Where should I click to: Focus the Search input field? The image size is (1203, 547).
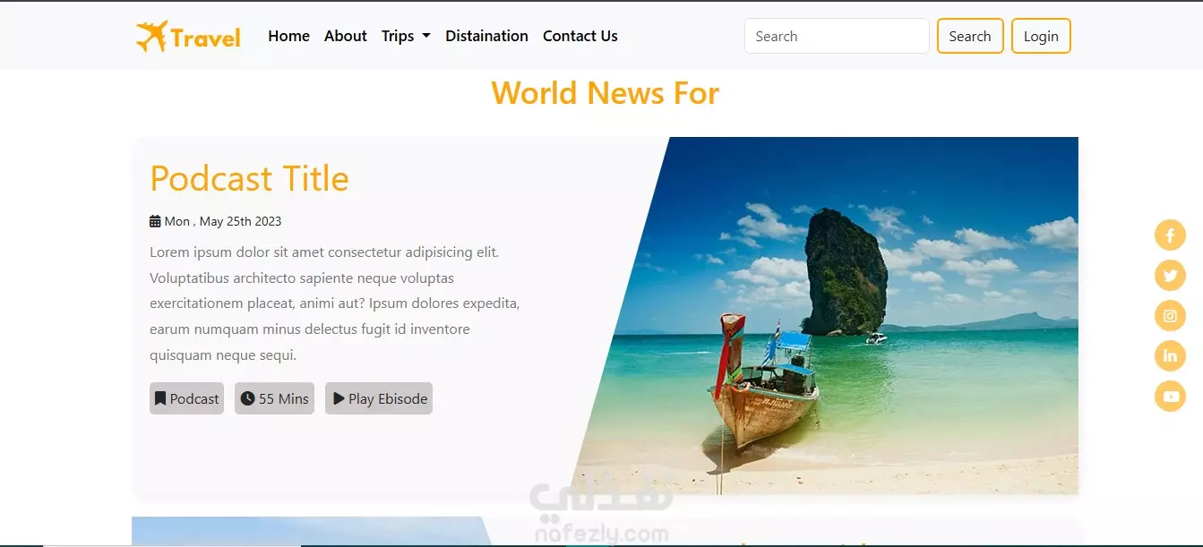[x=837, y=36]
